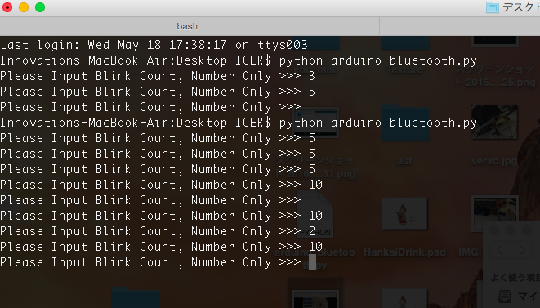This screenshot has width=540, height=308.
Task: Click the Finder back arrow button
Action: point(500,250)
